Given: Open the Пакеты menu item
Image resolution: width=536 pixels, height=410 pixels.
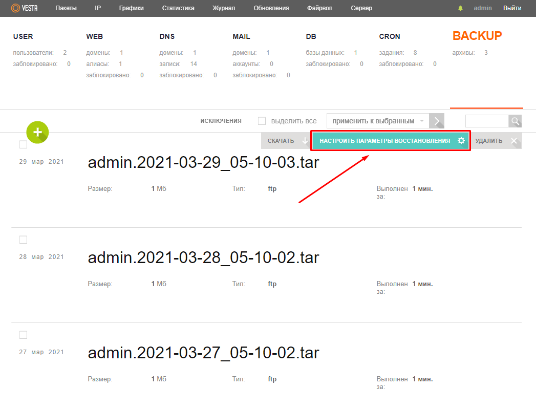Looking at the screenshot, I should (x=66, y=8).
